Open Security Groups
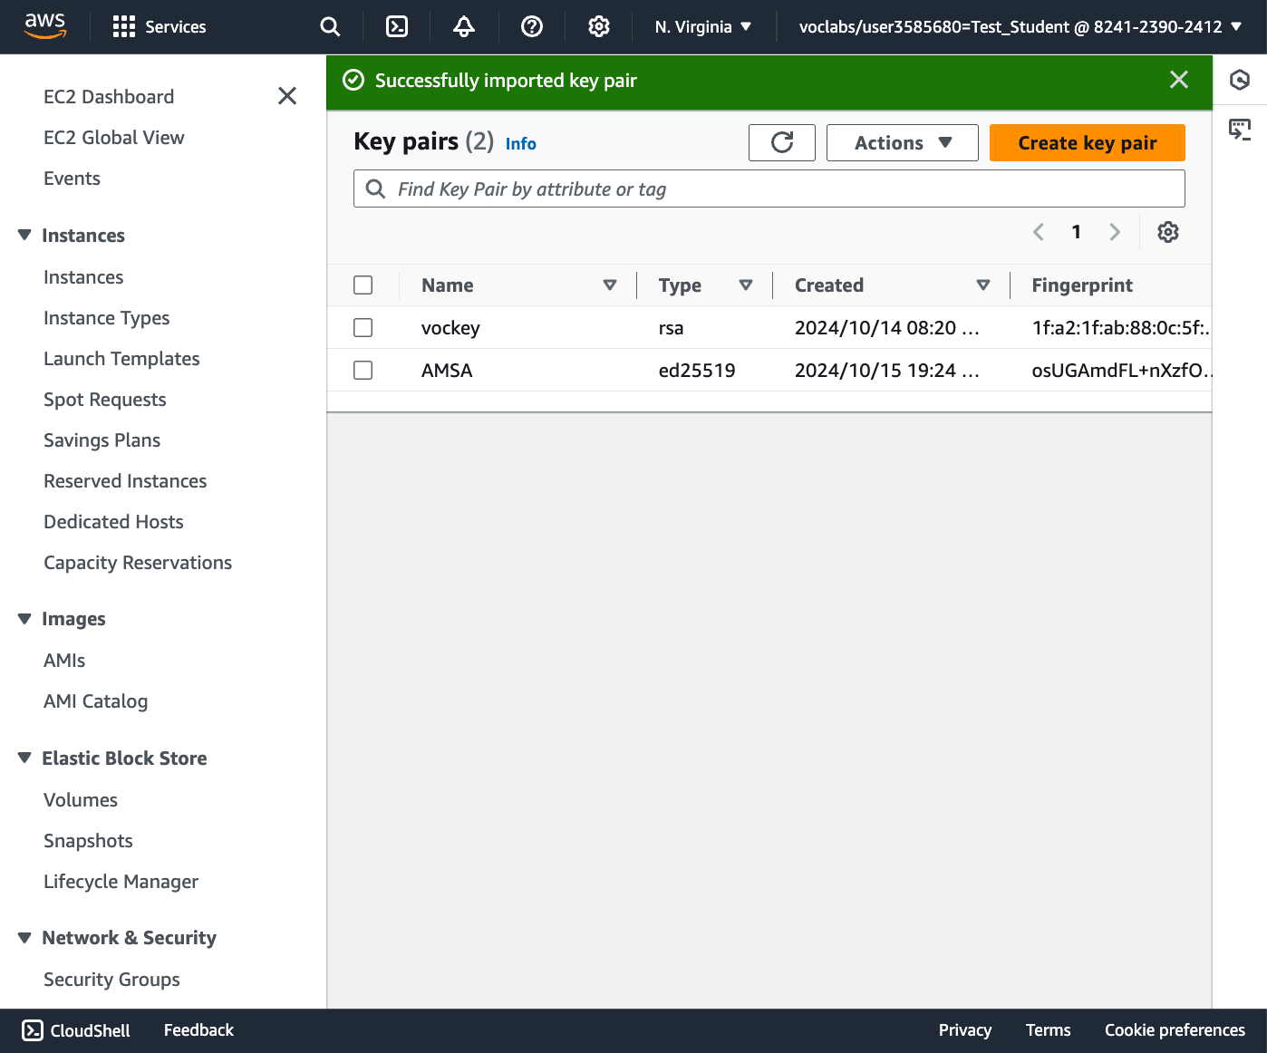This screenshot has width=1267, height=1053. coord(111,980)
